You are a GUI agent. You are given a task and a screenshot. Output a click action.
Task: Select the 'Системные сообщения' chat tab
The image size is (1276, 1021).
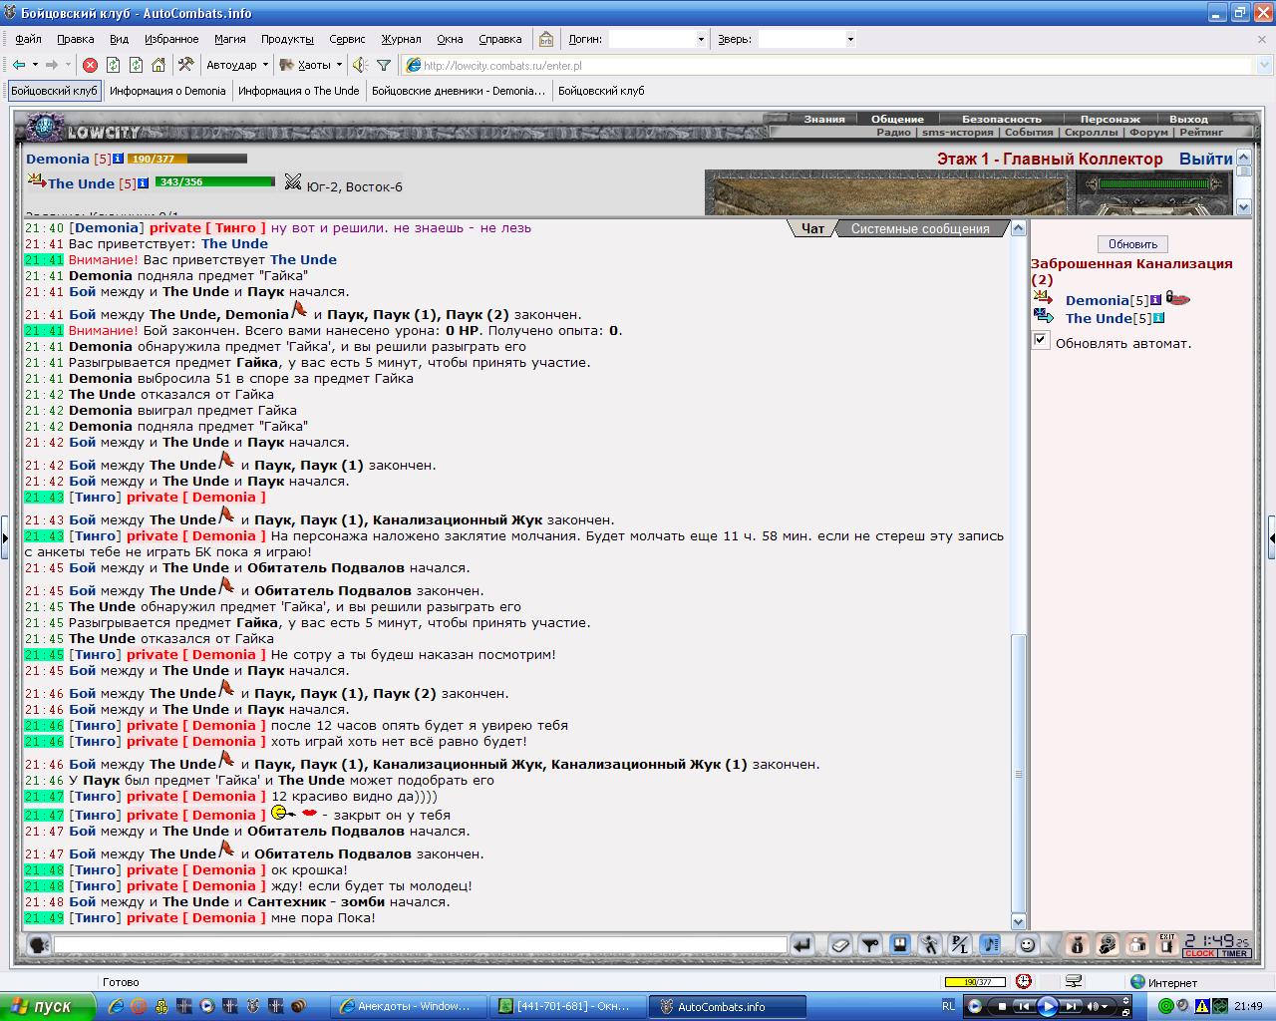click(x=919, y=228)
